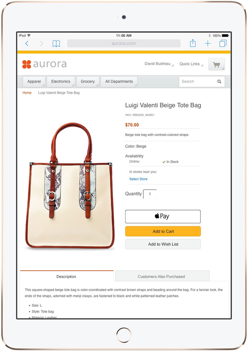
Task: Tap the Safari share icon
Action: click(x=193, y=43)
